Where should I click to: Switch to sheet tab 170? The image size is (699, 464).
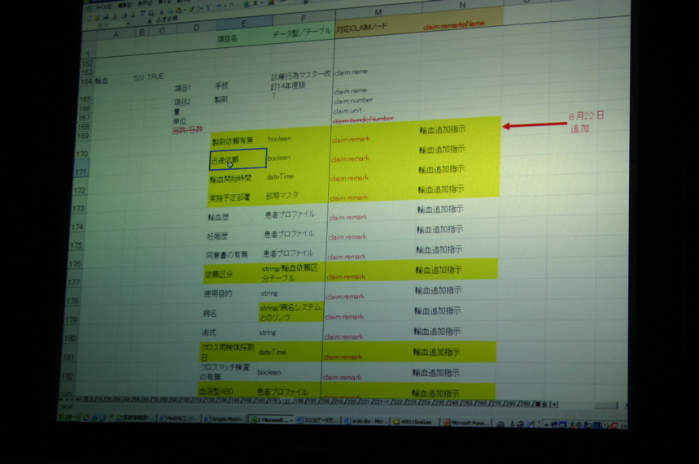coord(273,401)
